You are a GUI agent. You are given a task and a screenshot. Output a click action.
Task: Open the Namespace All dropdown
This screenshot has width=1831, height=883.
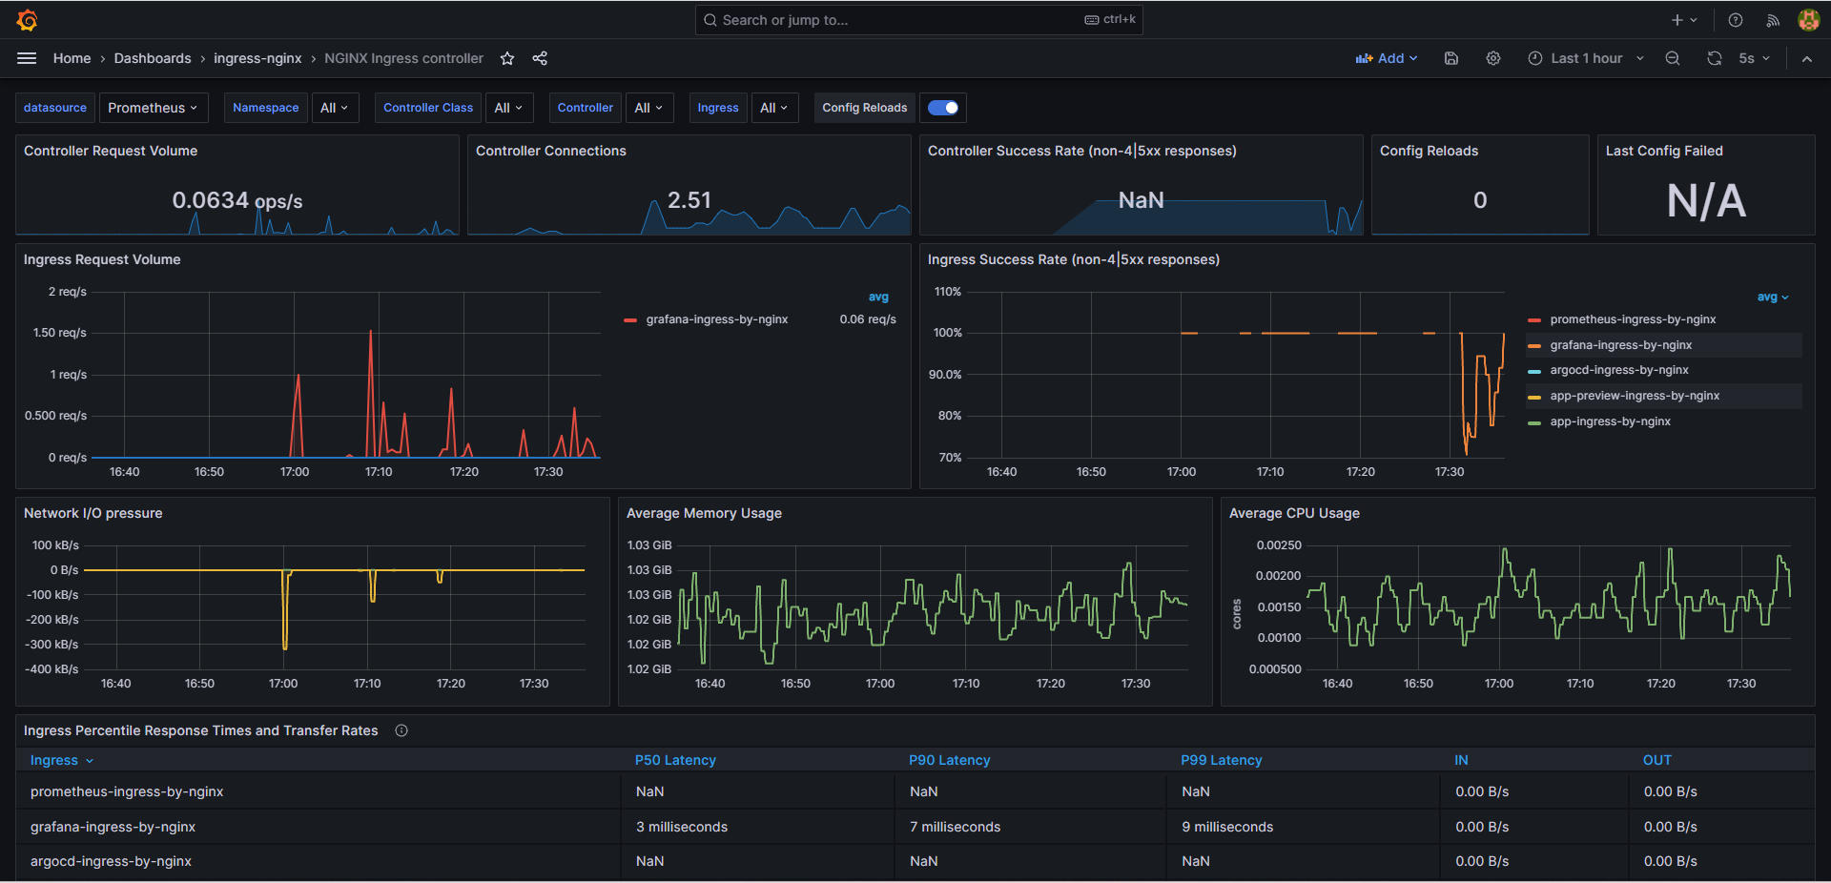334,108
